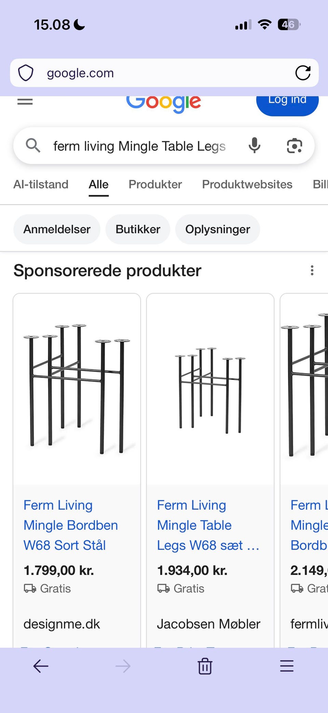Viewport: 328px width, 713px height.
Task: Open Google Lens camera search
Action: tap(294, 146)
